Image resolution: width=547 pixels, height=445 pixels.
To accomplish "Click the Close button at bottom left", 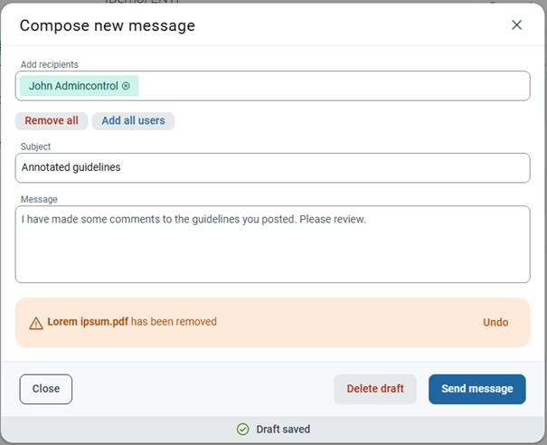I will tap(46, 389).
